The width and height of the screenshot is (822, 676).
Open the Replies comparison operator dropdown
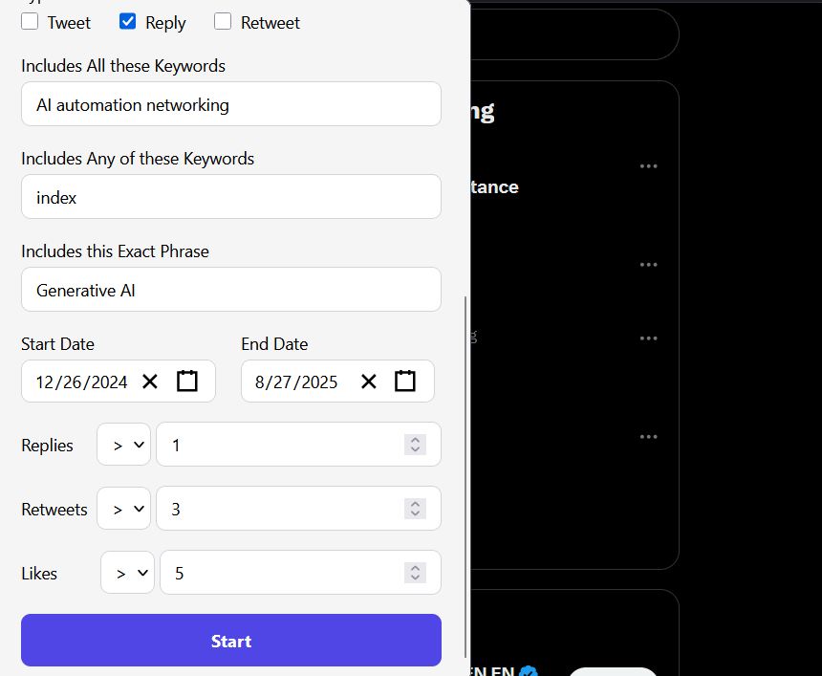pos(123,445)
